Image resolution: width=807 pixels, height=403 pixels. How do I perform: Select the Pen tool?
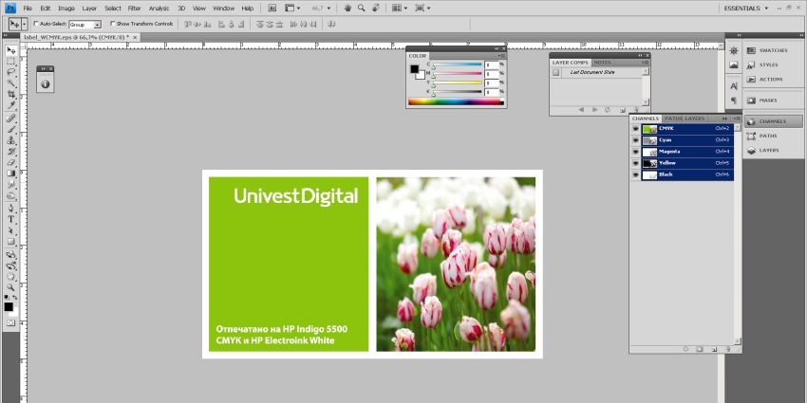tap(10, 209)
